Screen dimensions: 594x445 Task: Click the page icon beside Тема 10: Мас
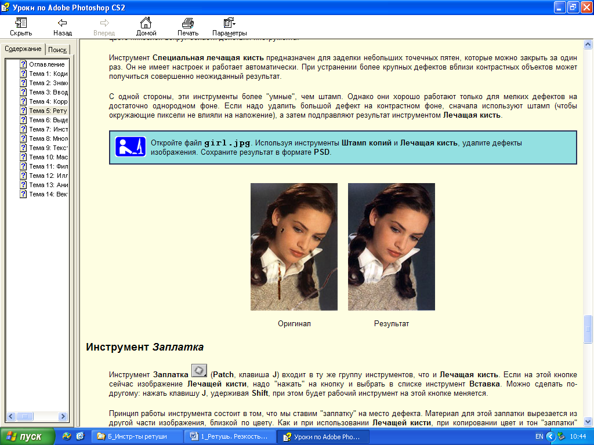[x=23, y=156]
